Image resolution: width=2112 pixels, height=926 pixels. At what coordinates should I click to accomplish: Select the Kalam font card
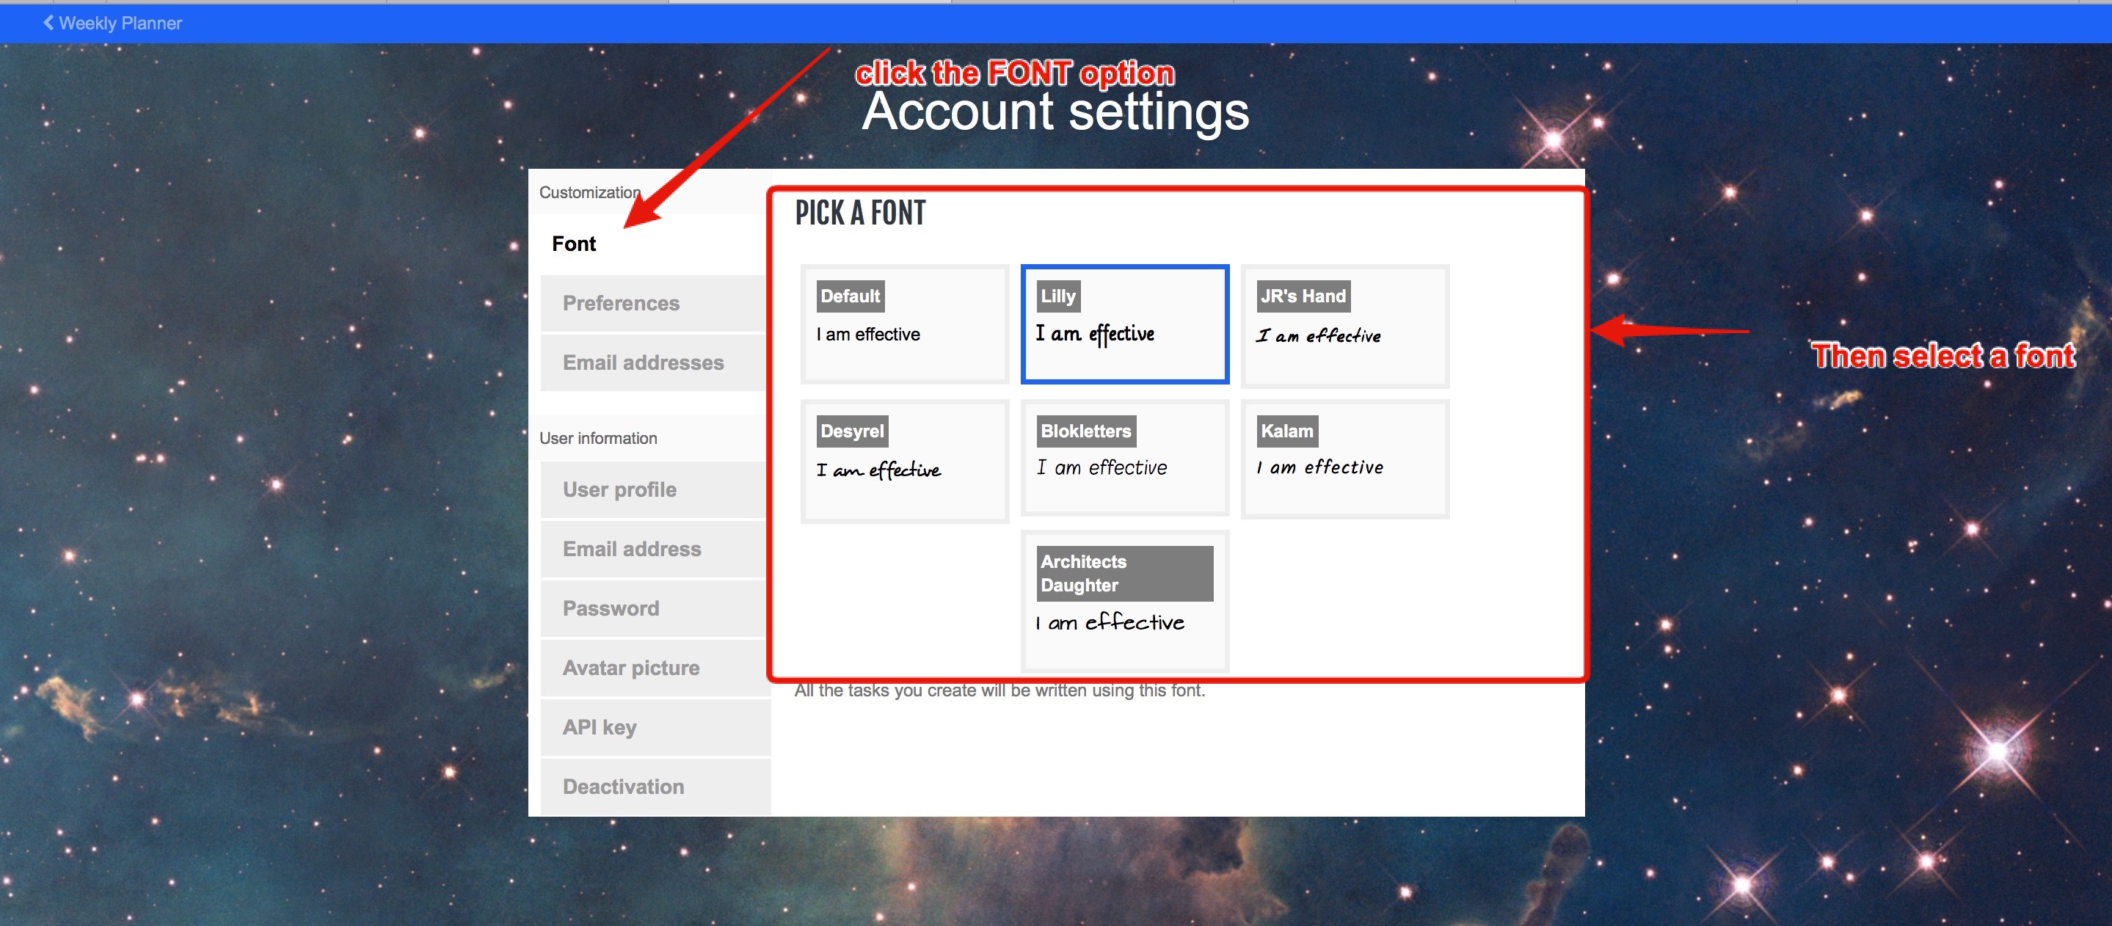tap(1344, 459)
